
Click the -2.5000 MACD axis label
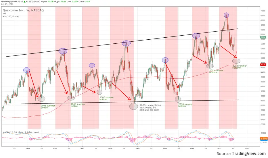[x=263, y=142]
